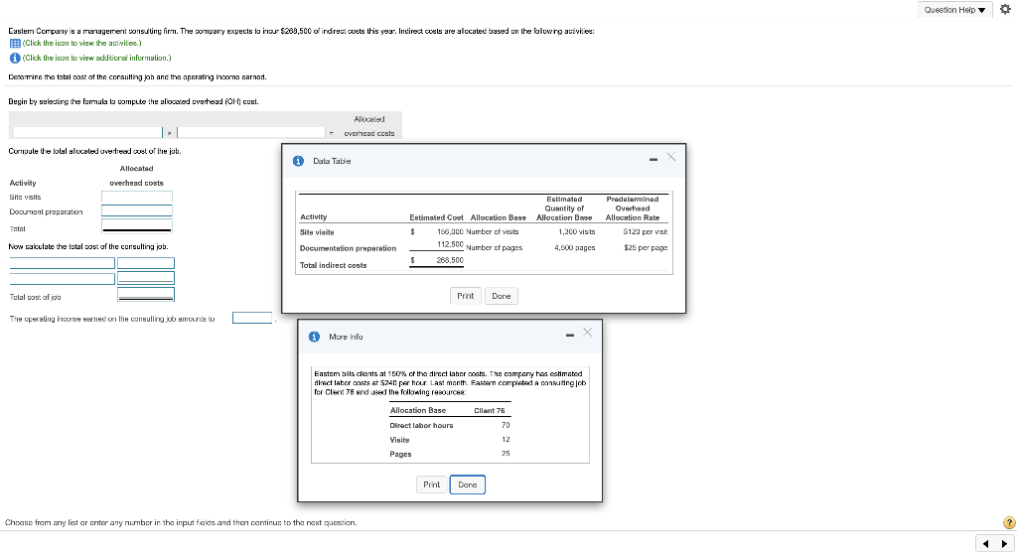Click the yellow help question mark icon

point(1009,522)
